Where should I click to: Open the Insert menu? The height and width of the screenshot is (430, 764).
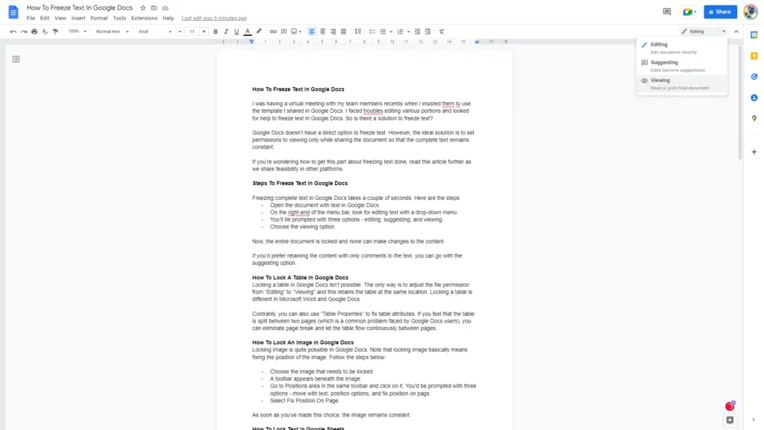(78, 18)
